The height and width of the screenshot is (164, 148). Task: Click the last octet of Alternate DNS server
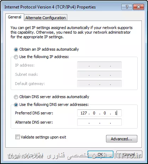116,122
